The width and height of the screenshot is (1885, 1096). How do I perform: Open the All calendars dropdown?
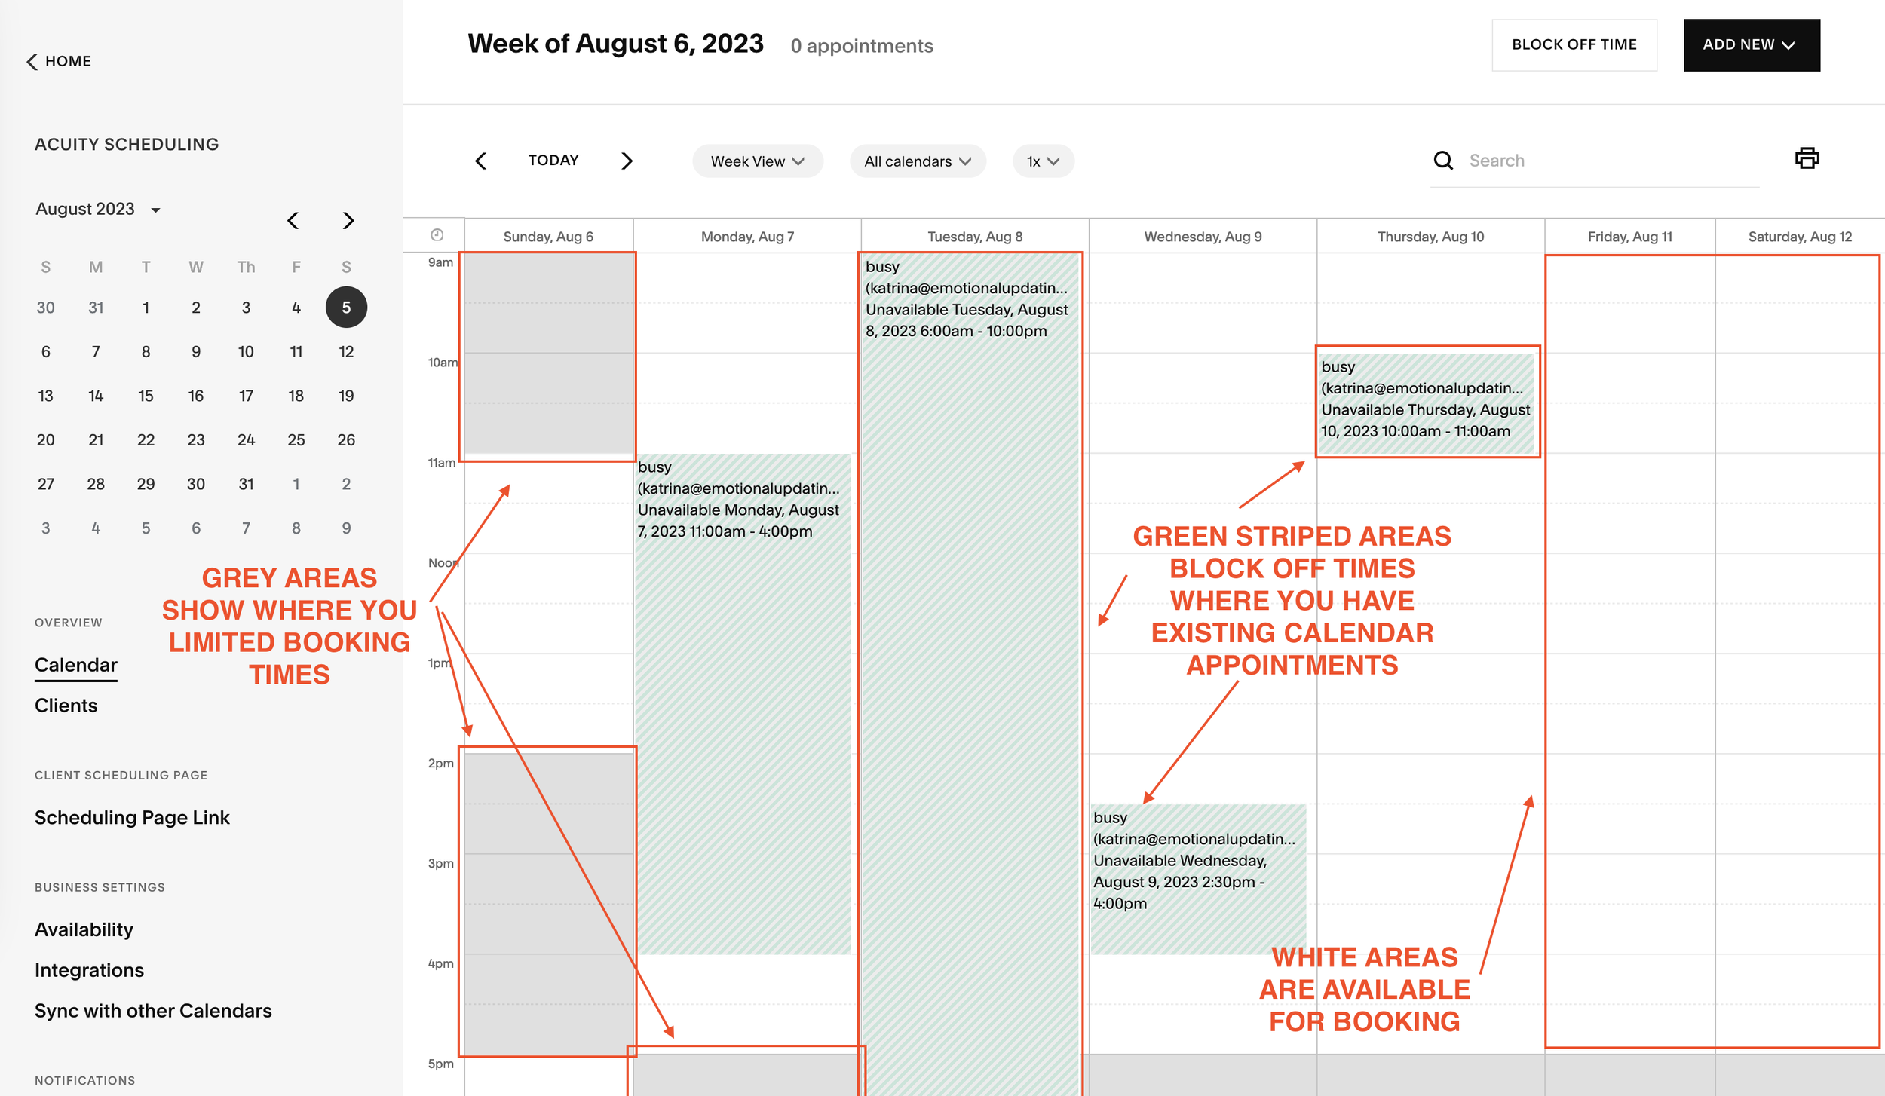click(x=917, y=161)
